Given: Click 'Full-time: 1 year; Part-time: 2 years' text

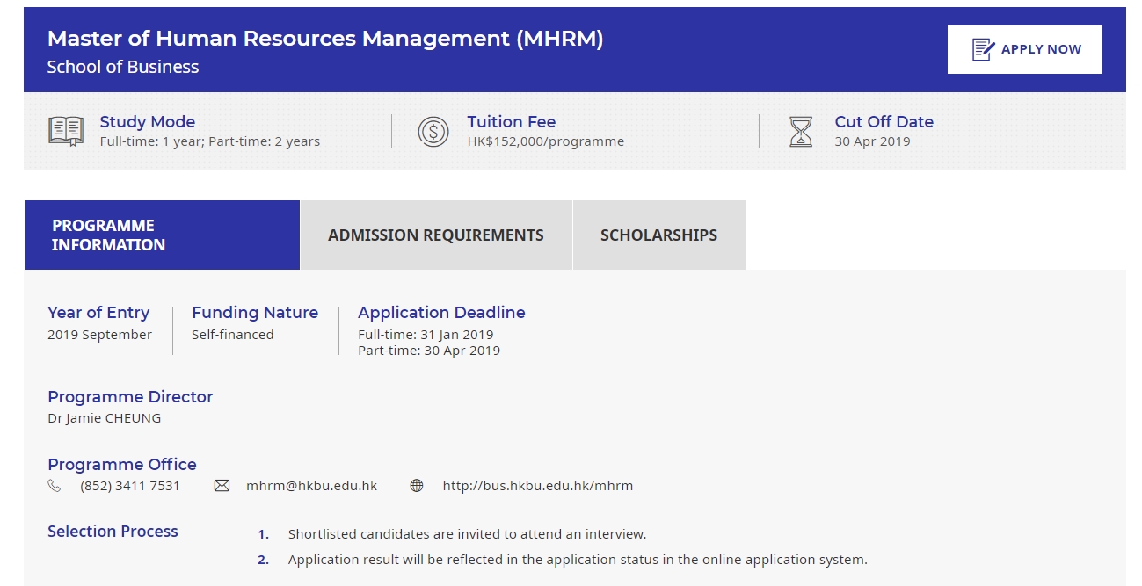Looking at the screenshot, I should [210, 141].
